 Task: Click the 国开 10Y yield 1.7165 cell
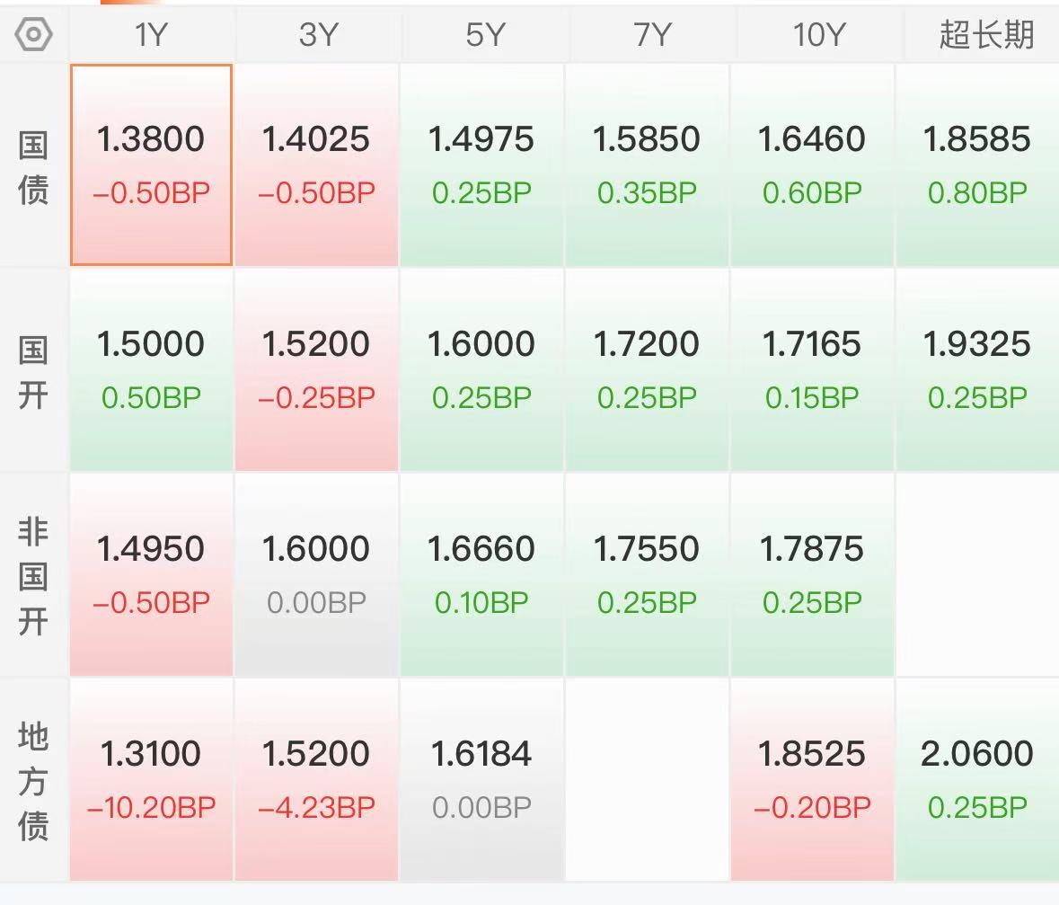point(812,369)
